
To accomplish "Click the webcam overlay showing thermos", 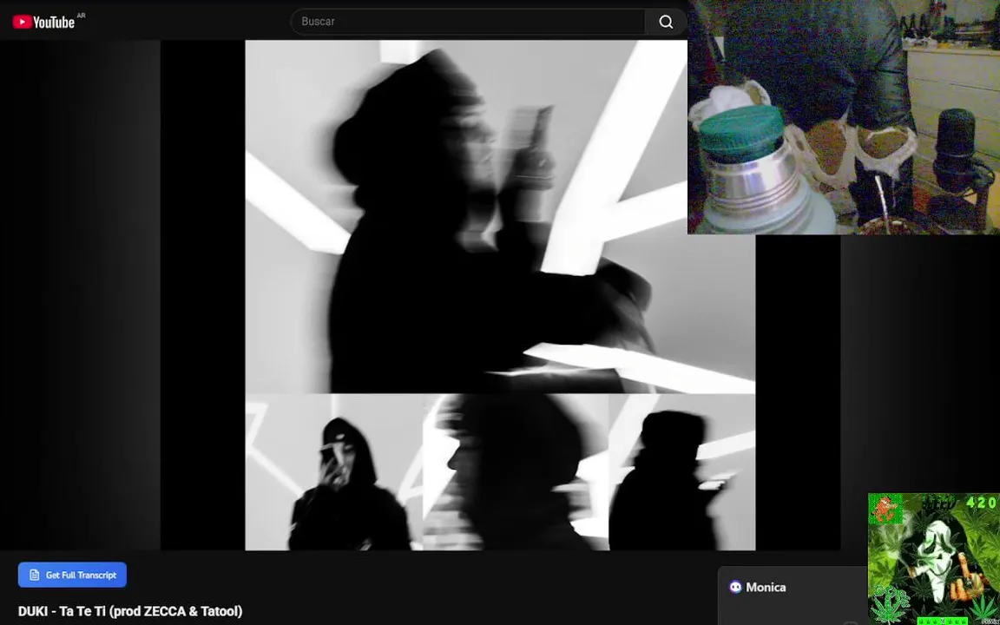I will click(844, 117).
